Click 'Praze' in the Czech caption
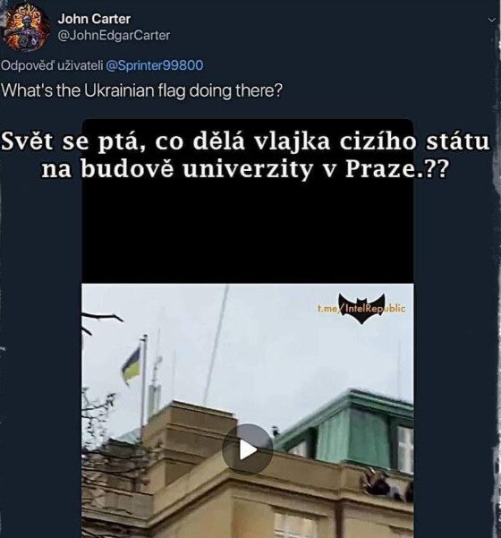Viewport: 501px width, 538px height. (x=378, y=169)
